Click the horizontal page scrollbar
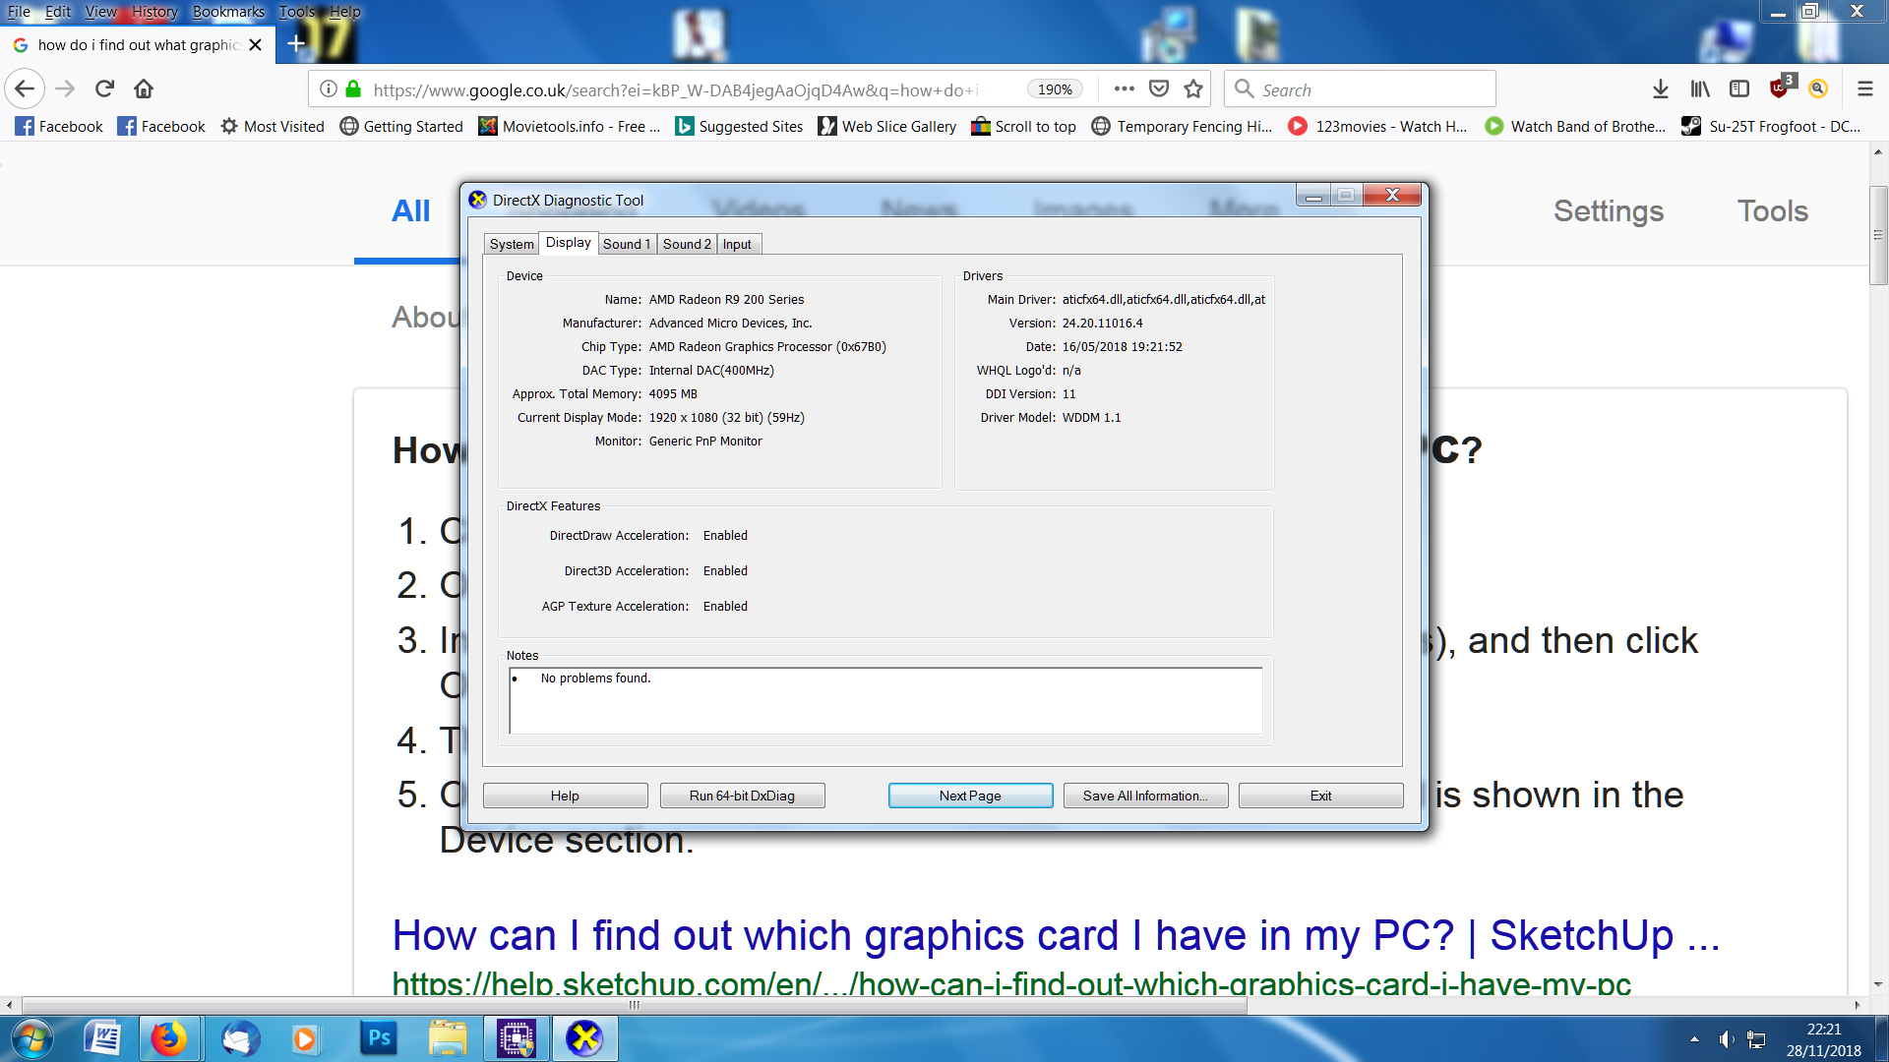This screenshot has width=1889, height=1062. pos(635,1005)
